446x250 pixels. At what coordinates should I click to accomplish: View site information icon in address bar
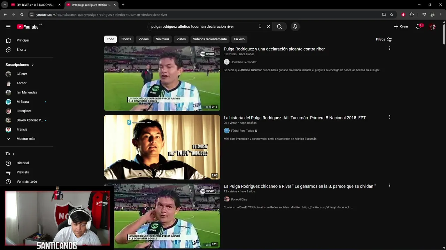click(x=32, y=15)
